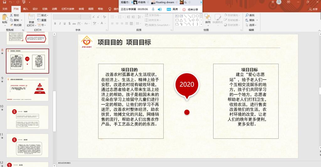This screenshot has width=321, height=167.
Task: Open the Section (节) dropdown
Action: (41, 25)
